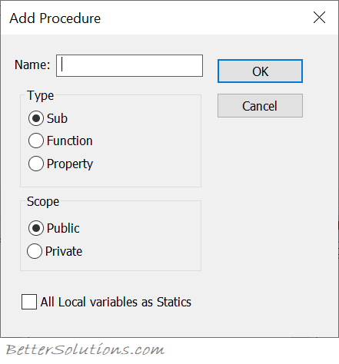Click the Name: label
The image size is (339, 364).
coord(32,65)
